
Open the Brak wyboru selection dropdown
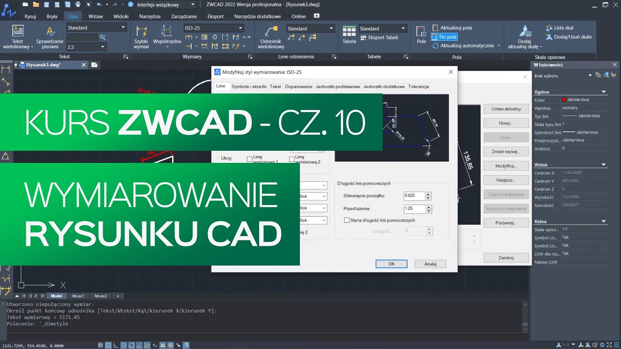590,76
